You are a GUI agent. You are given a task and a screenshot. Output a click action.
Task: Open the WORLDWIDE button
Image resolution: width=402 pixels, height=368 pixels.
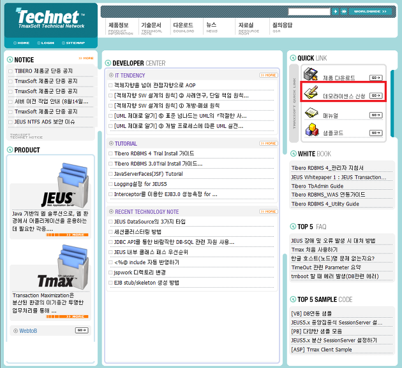coord(370,11)
